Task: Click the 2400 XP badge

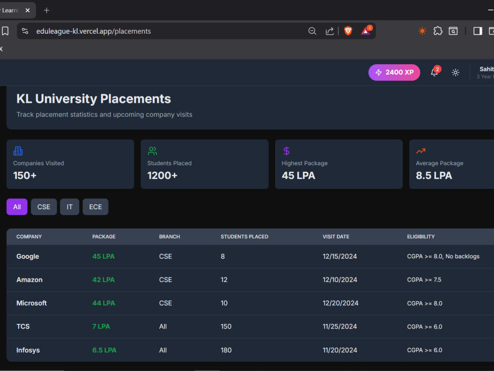Action: (x=394, y=73)
